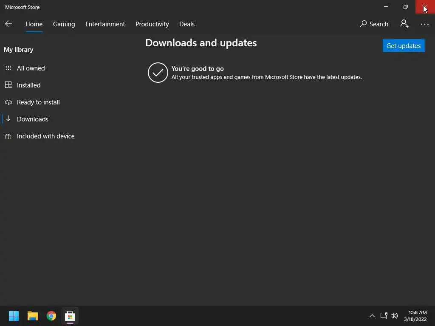Click the My library heading
Image resolution: width=435 pixels, height=326 pixels.
click(x=19, y=50)
